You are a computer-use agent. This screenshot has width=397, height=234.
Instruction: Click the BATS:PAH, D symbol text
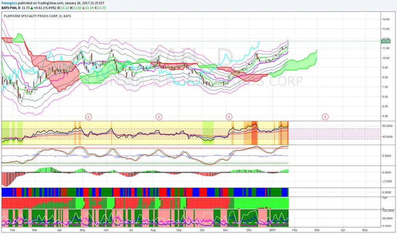click(x=11, y=8)
